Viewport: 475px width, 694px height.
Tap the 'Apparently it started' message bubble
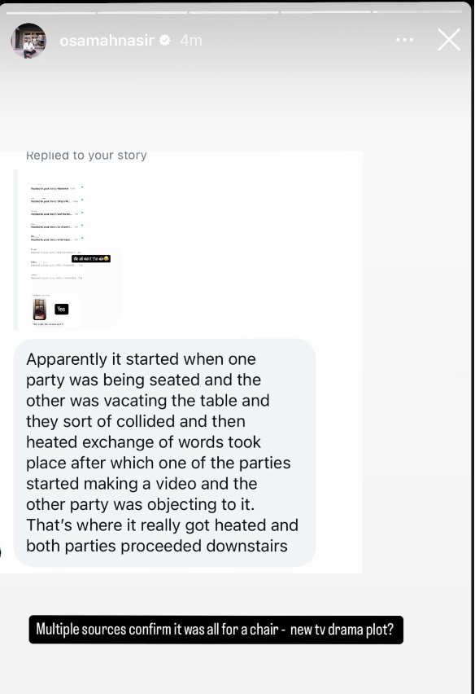(164, 452)
